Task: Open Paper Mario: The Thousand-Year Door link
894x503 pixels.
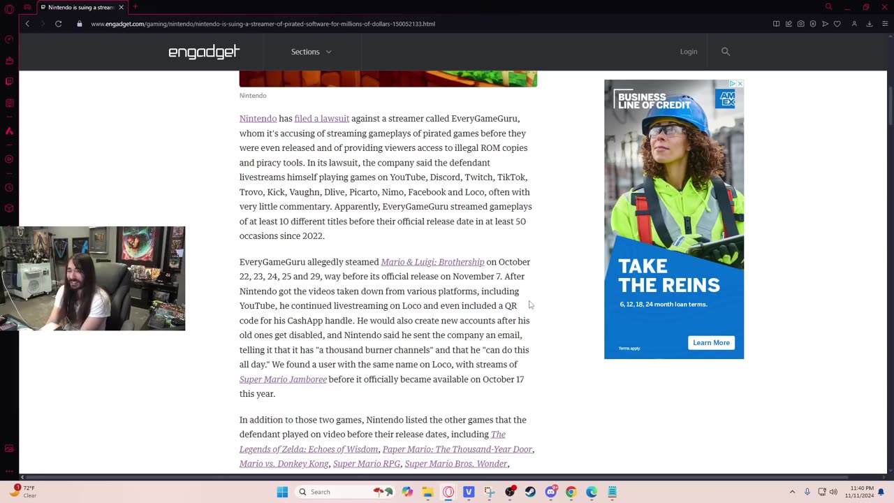Action: tap(457, 449)
